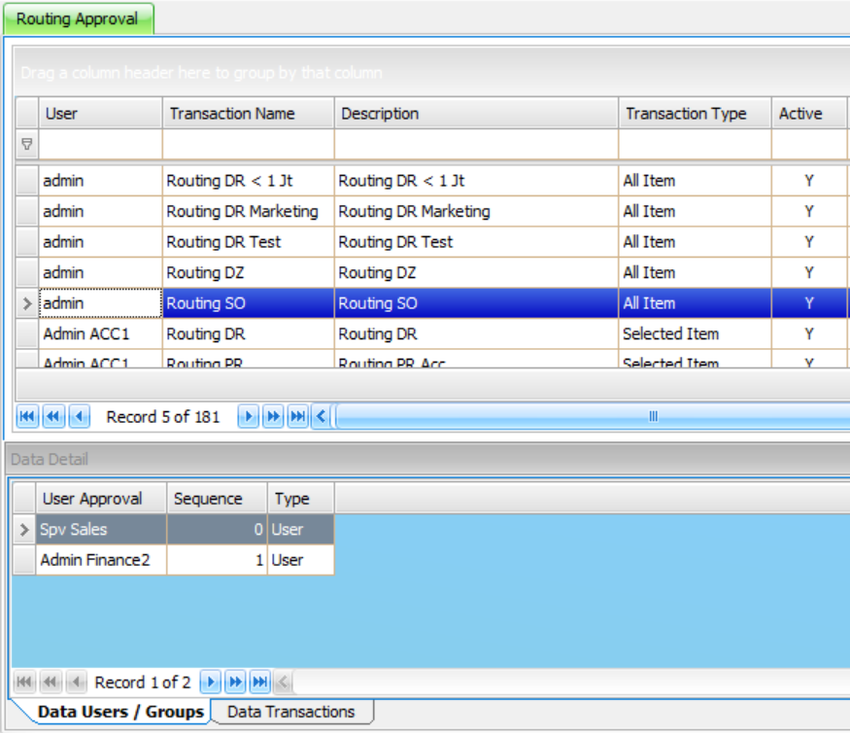Go to last record in Data Detail navigator
Viewport: 850px width, 733px height.
tap(260, 681)
